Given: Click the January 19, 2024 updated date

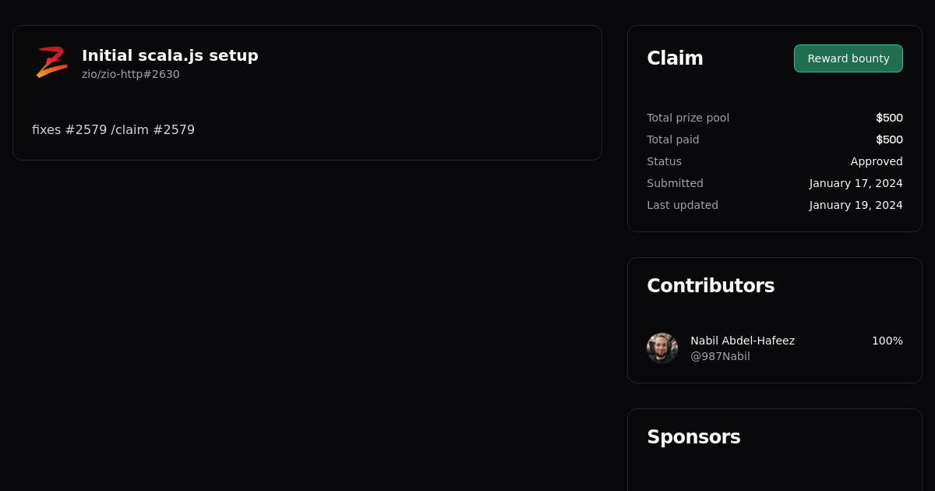Looking at the screenshot, I should point(856,205).
